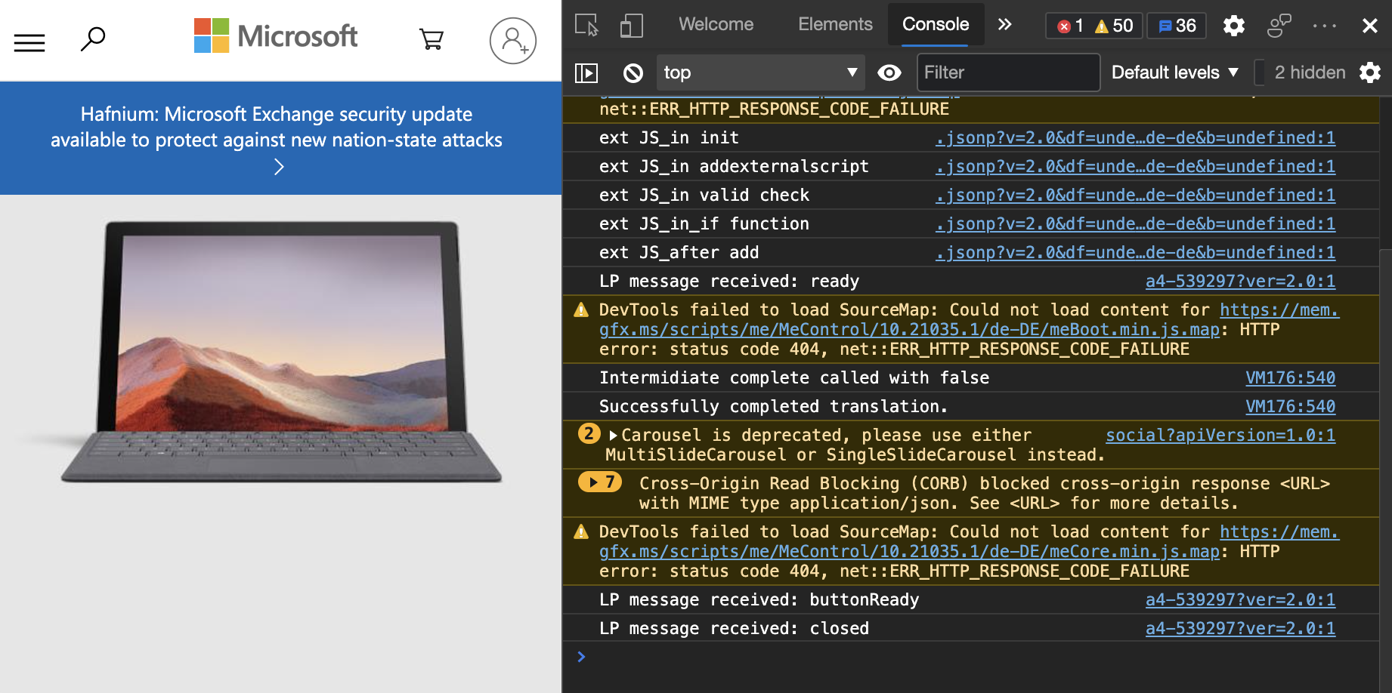Switch to the Elements tab
The image size is (1392, 693).
click(x=835, y=24)
